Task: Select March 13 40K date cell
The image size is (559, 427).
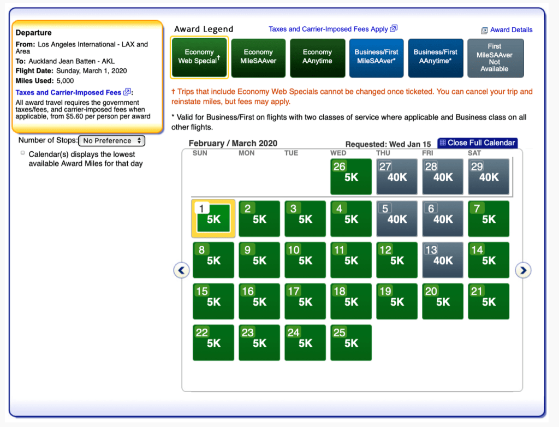Action: [443, 260]
